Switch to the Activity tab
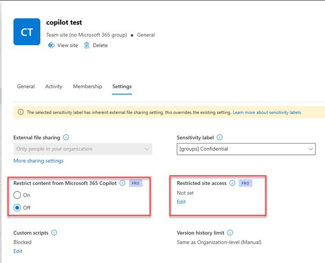The image size is (325, 263). [54, 87]
